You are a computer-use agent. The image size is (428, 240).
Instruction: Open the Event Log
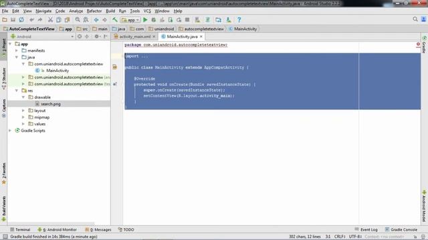pyautogui.click(x=366, y=229)
